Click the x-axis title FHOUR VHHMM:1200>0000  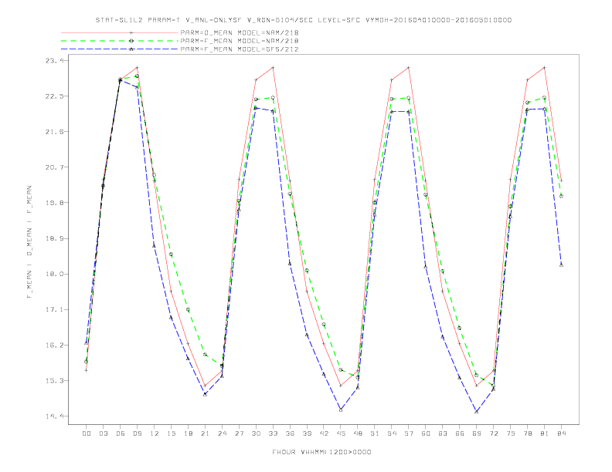321,452
